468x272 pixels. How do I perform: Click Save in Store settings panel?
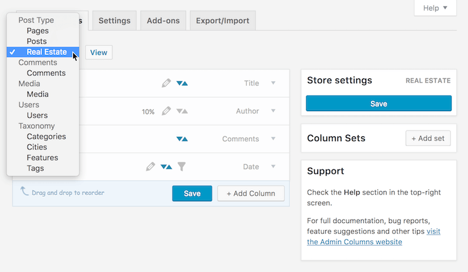pyautogui.click(x=378, y=104)
